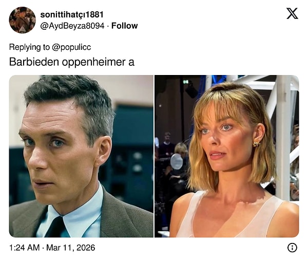
Task: Click the gold earring in right photo
Action: pyautogui.click(x=256, y=144)
